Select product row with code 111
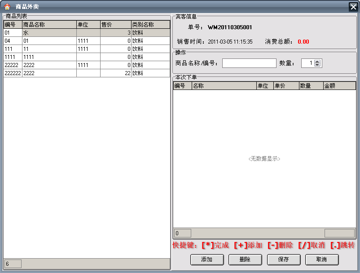Image resolution: width=360 pixels, height=273 pixels. [x=87, y=49]
